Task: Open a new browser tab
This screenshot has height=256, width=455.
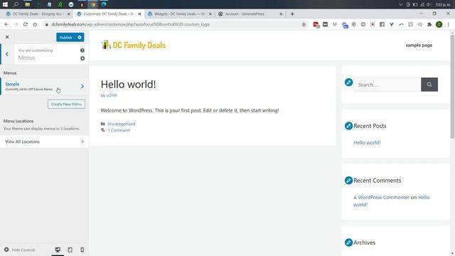Action: [292, 14]
